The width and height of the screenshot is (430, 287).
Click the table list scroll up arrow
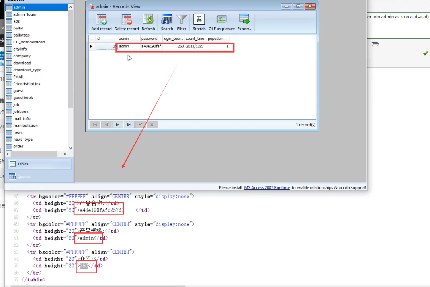click(x=70, y=7)
